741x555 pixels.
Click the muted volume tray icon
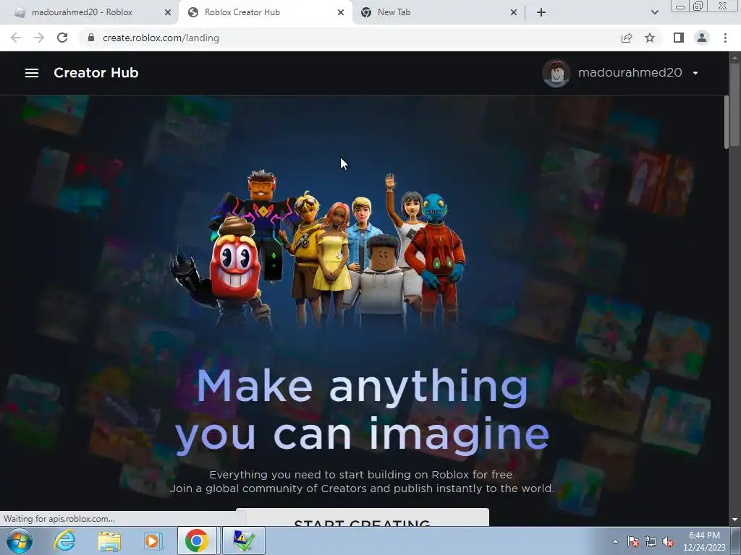668,541
